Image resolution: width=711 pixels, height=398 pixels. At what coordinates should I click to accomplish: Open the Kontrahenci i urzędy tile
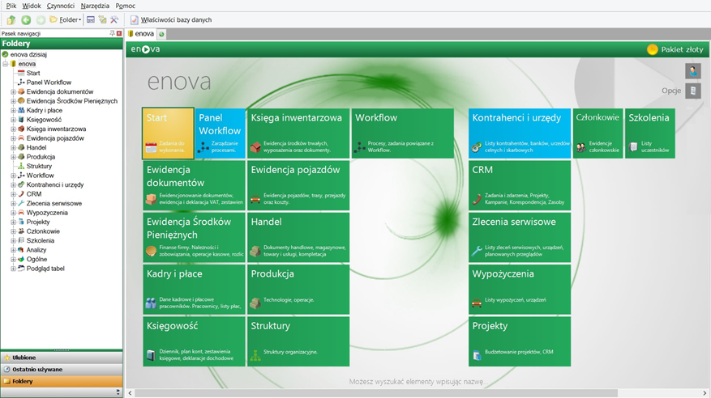pyautogui.click(x=520, y=133)
